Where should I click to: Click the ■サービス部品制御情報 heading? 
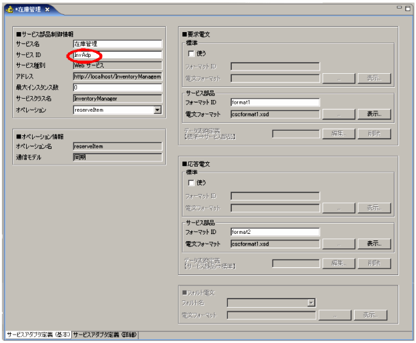pyautogui.click(x=45, y=34)
